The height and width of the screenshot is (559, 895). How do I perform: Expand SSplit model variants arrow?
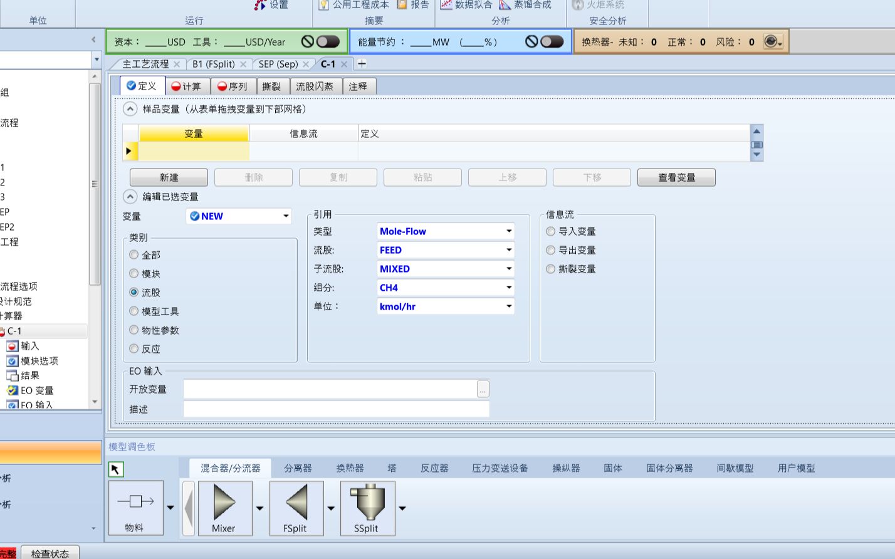pos(402,508)
